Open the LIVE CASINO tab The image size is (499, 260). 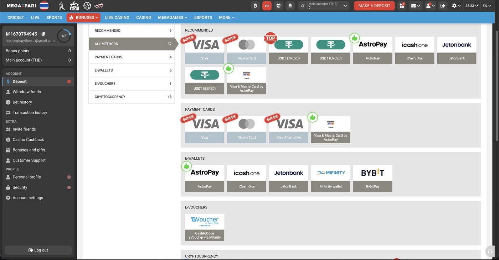[x=117, y=17]
